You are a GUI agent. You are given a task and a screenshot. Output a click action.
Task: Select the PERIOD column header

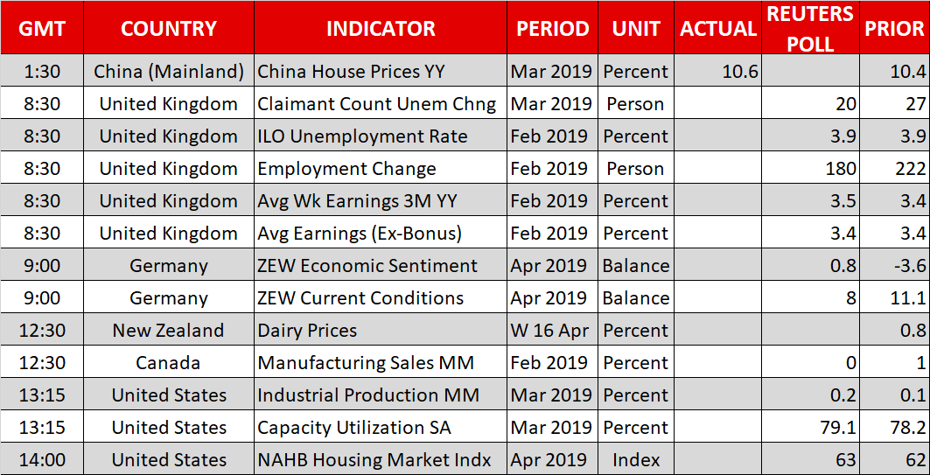click(552, 28)
